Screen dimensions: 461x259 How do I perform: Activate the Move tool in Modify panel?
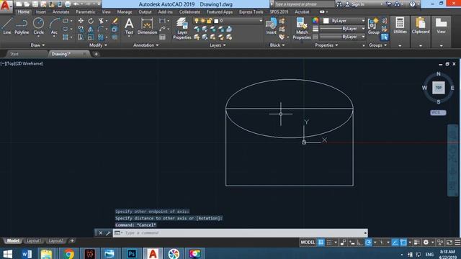tap(81, 21)
